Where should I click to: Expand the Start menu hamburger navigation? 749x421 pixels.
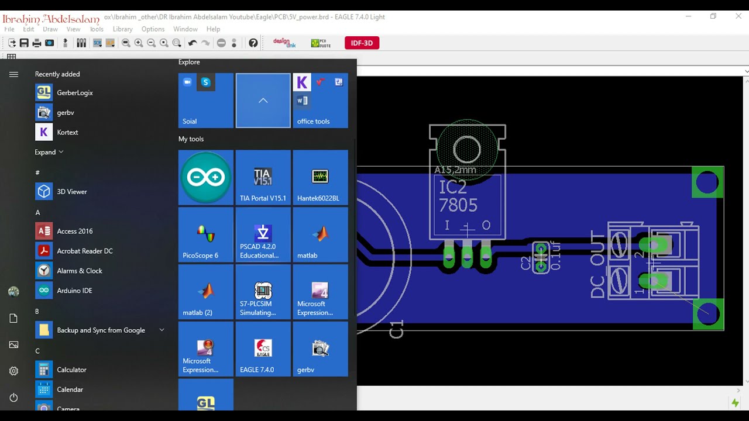[13, 74]
